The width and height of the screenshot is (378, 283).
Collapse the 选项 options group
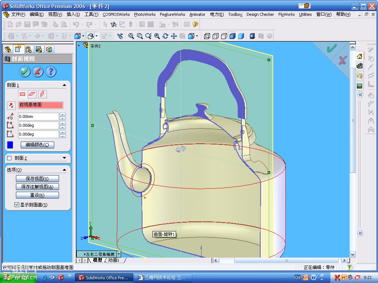[x=65, y=170]
